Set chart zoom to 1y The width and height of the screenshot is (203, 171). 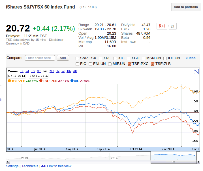(58, 71)
